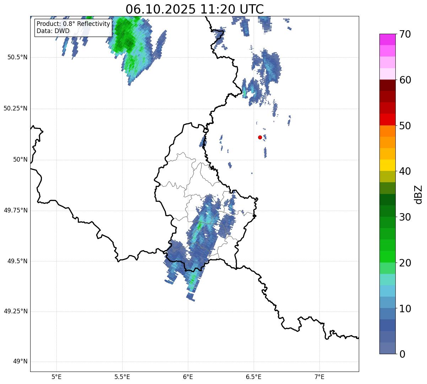Click the colorbar tick label 10
Image resolution: width=427 pixels, height=384 pixels.
coord(405,309)
